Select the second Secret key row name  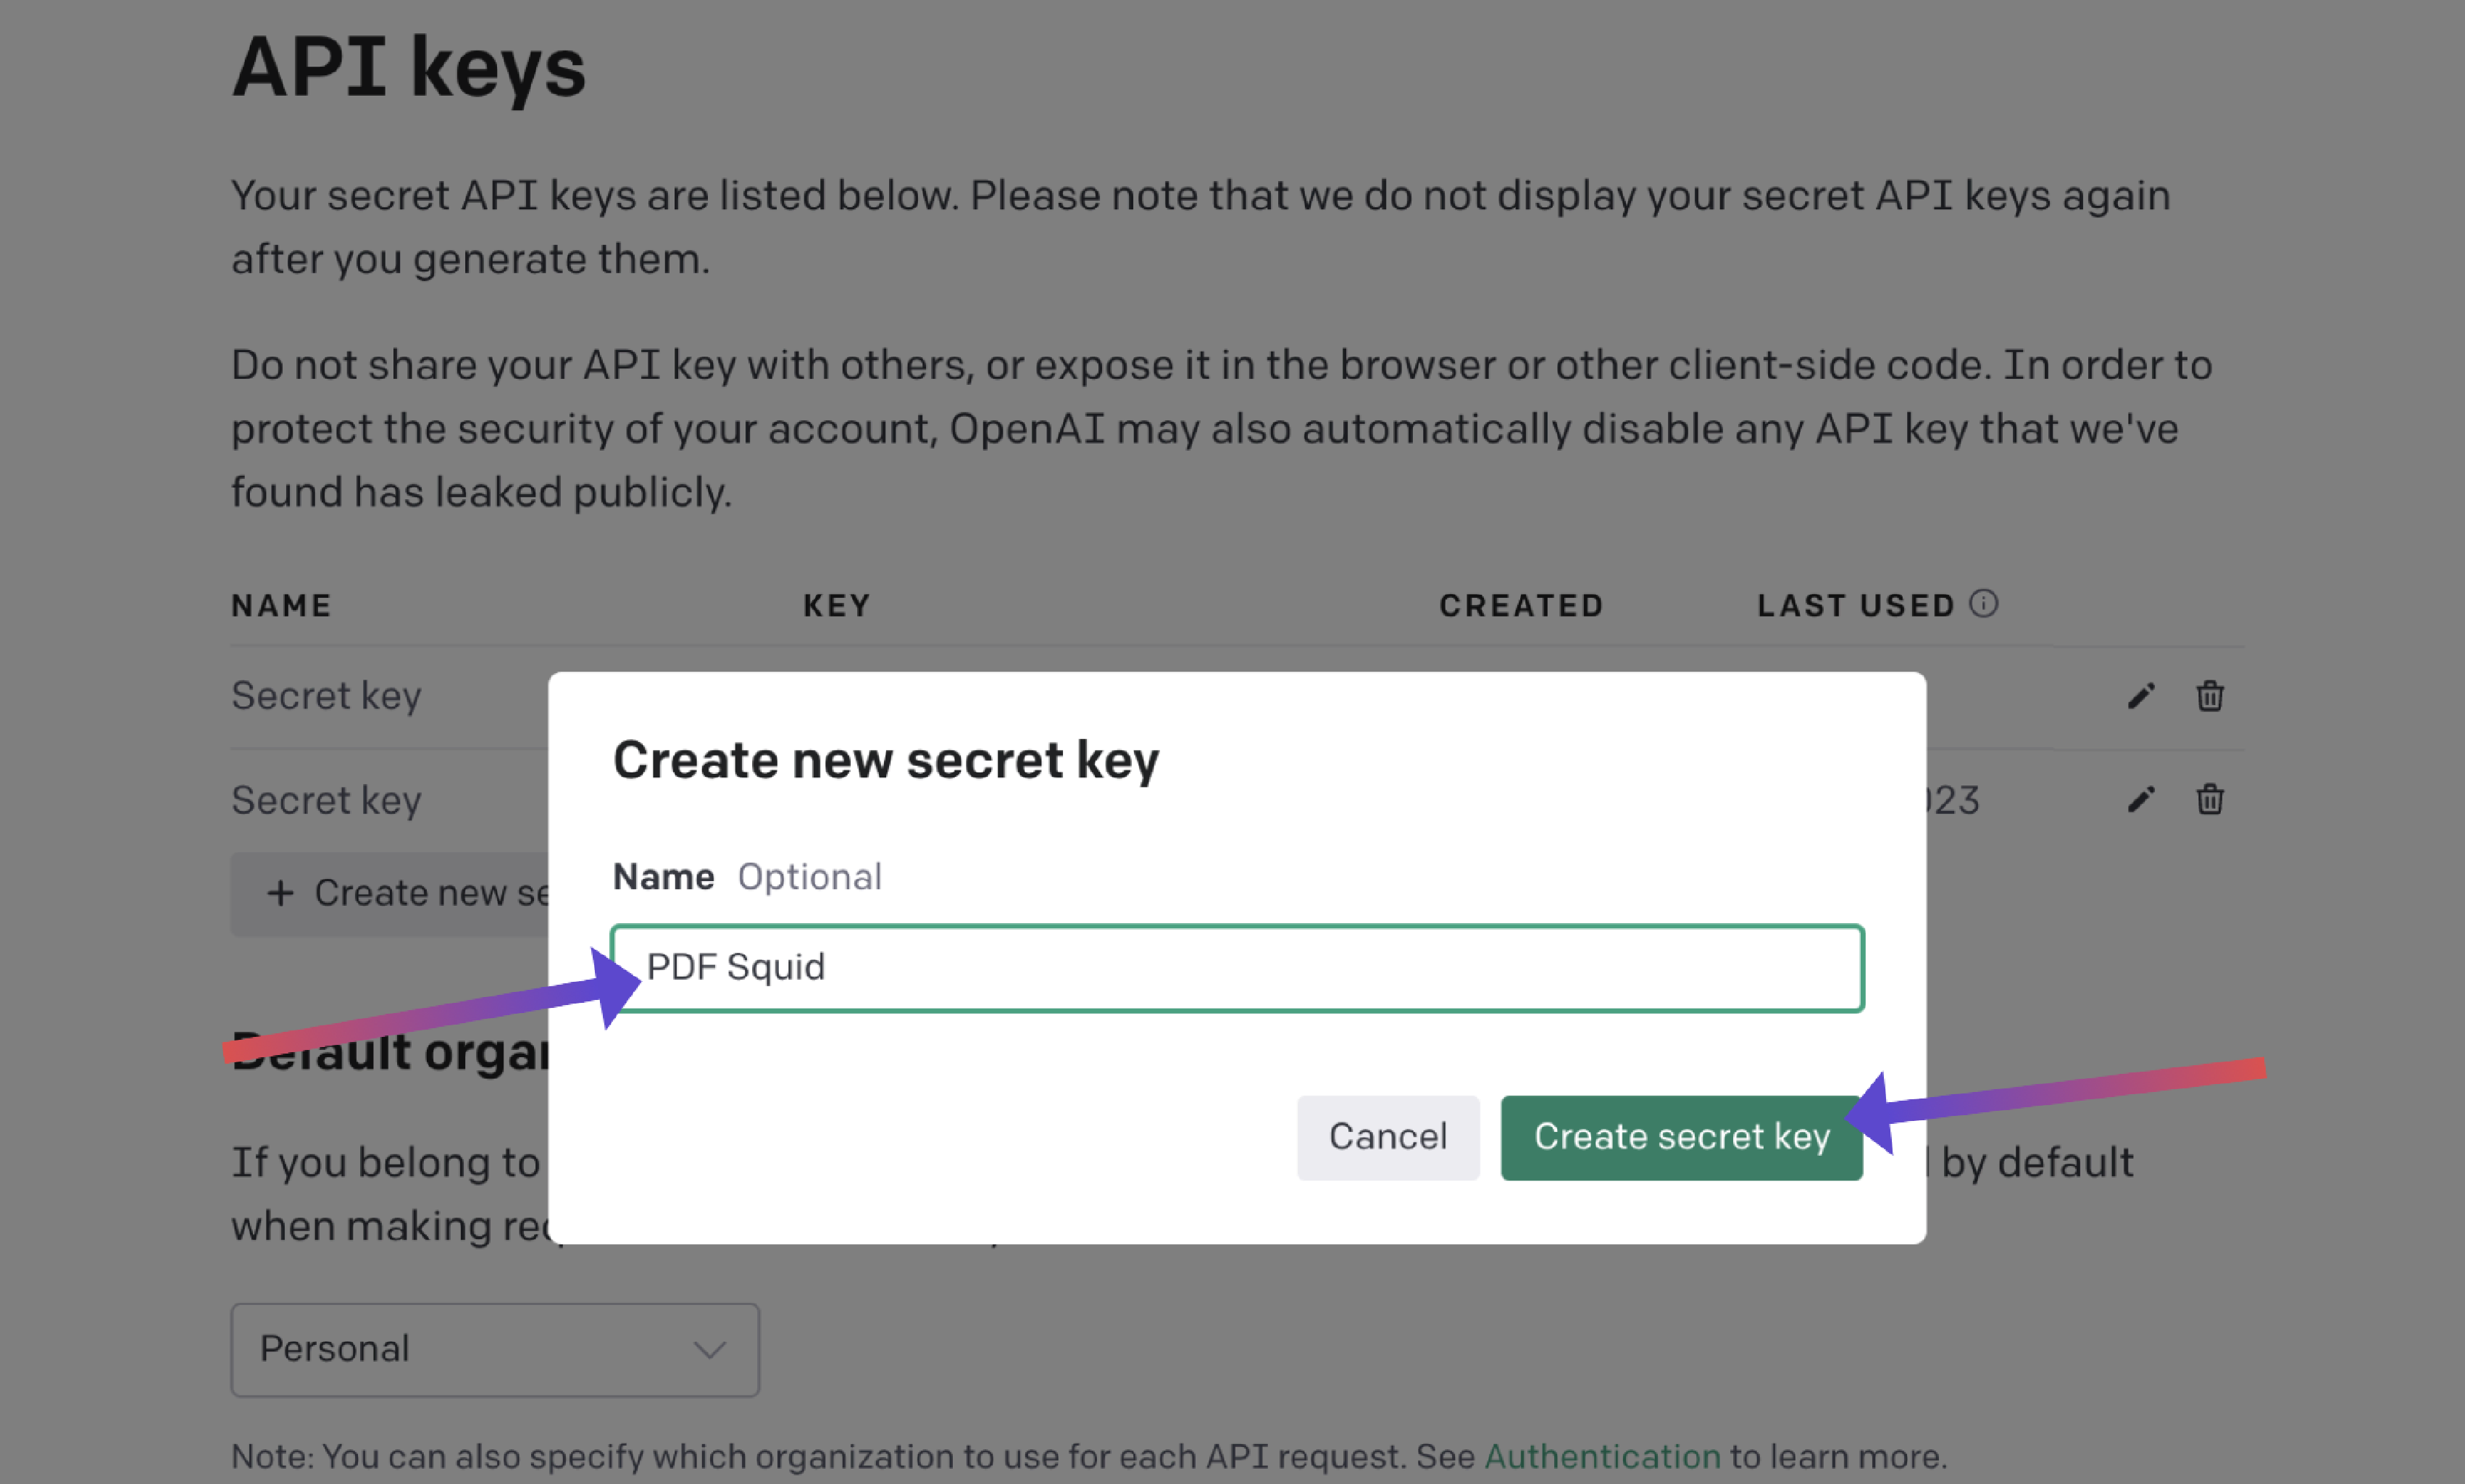coord(326,800)
